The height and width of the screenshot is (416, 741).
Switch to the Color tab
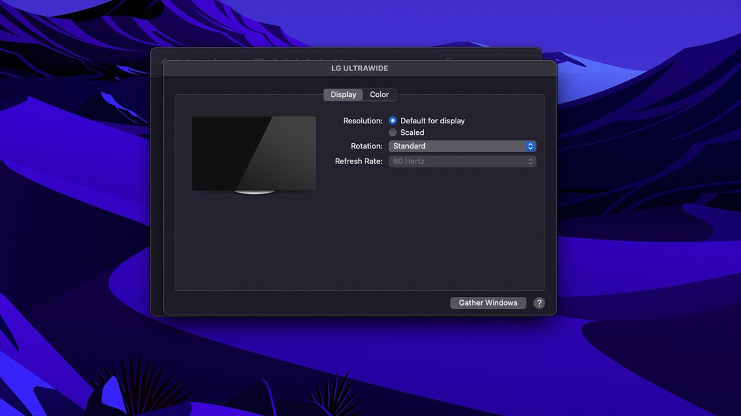(379, 95)
